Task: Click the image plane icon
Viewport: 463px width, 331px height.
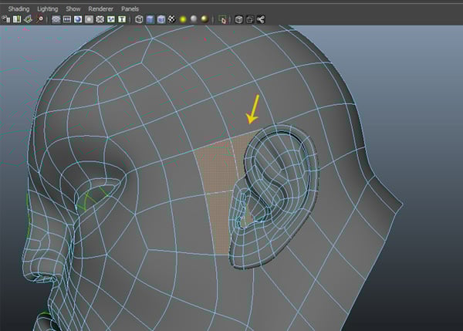Action: [x=28, y=19]
